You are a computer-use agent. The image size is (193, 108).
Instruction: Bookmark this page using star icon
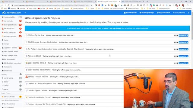pyautogui.click(x=92, y=5)
